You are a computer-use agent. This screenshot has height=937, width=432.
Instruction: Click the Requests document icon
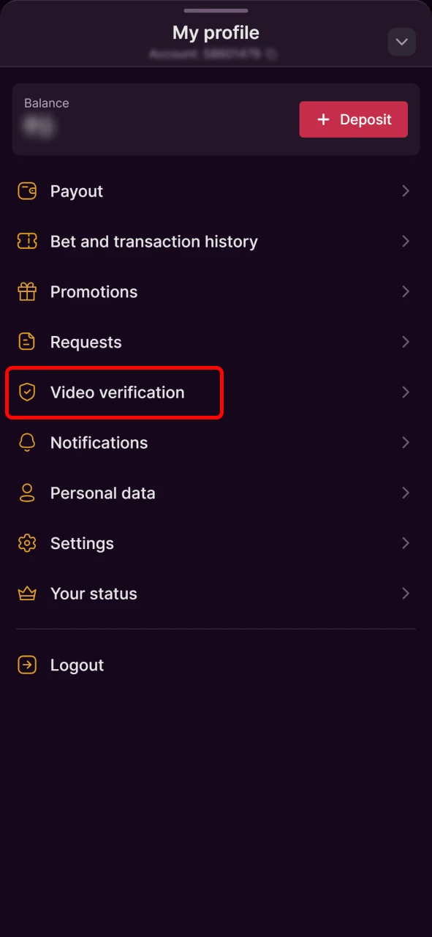(27, 342)
